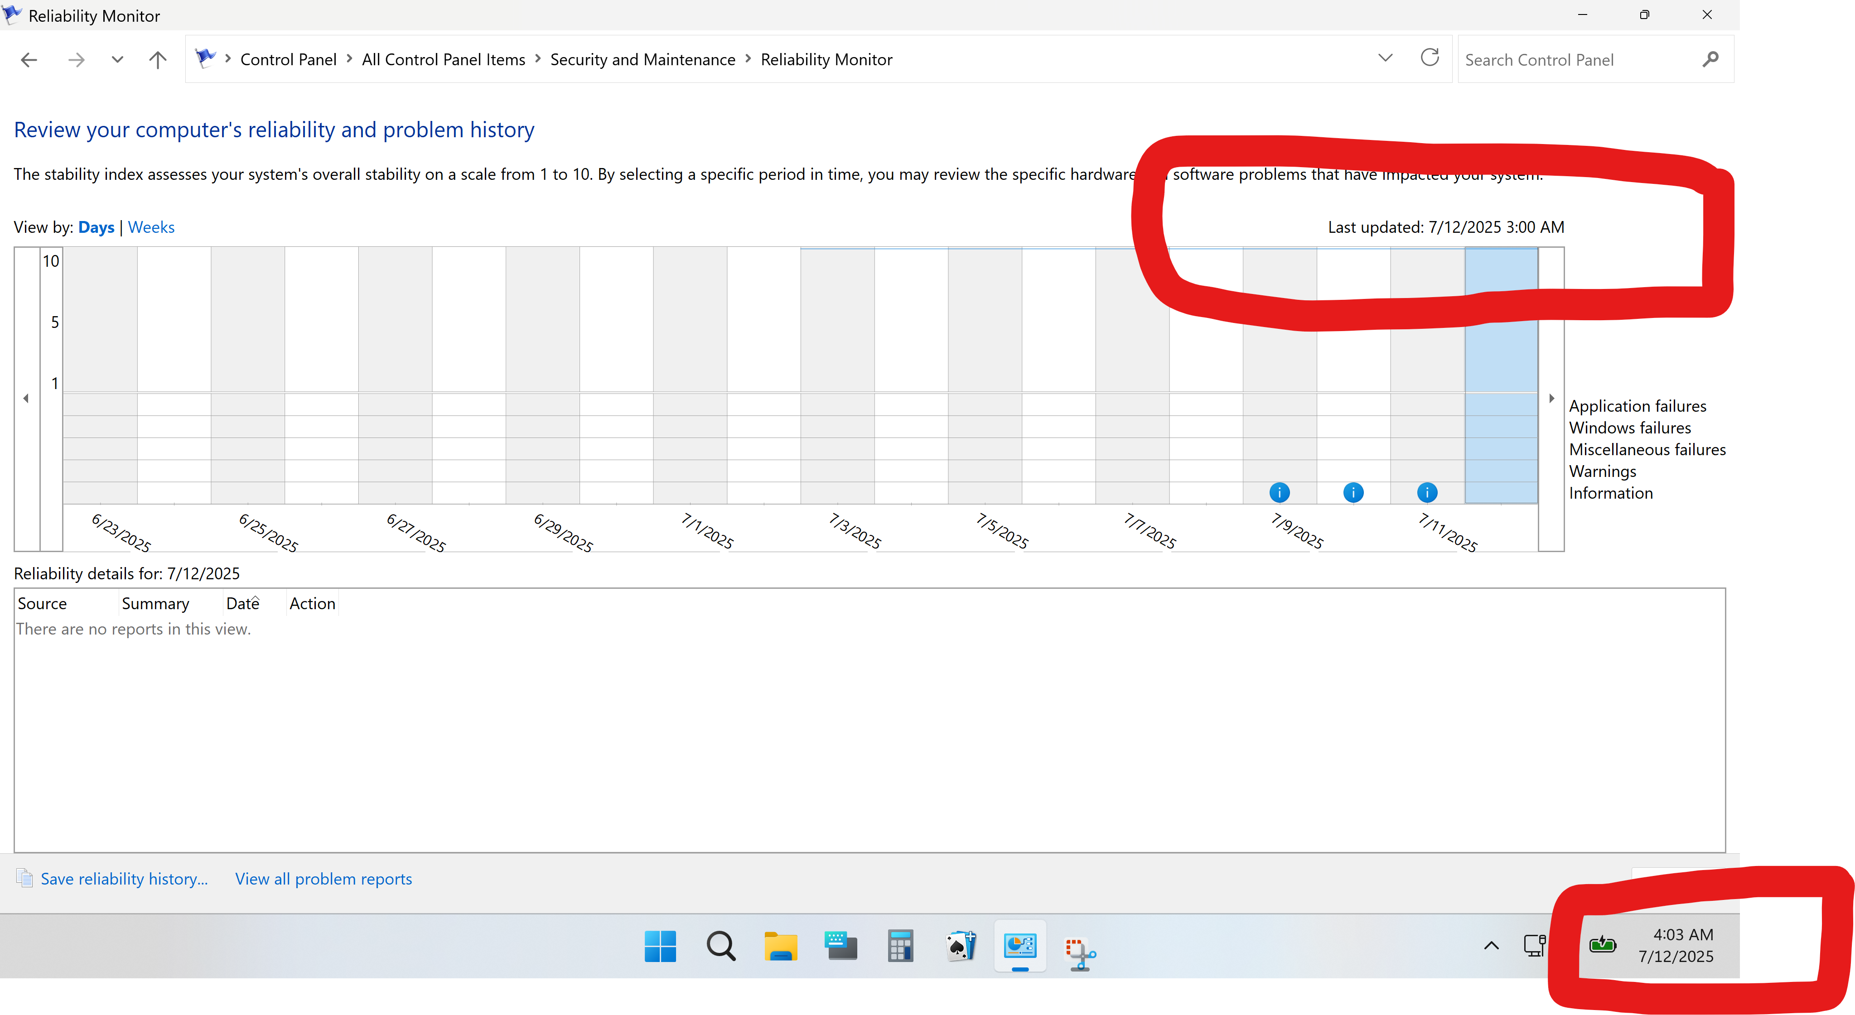Viewport: 1855px width, 1015px height.
Task: Click the search magnifier in the search box
Action: tap(1710, 59)
